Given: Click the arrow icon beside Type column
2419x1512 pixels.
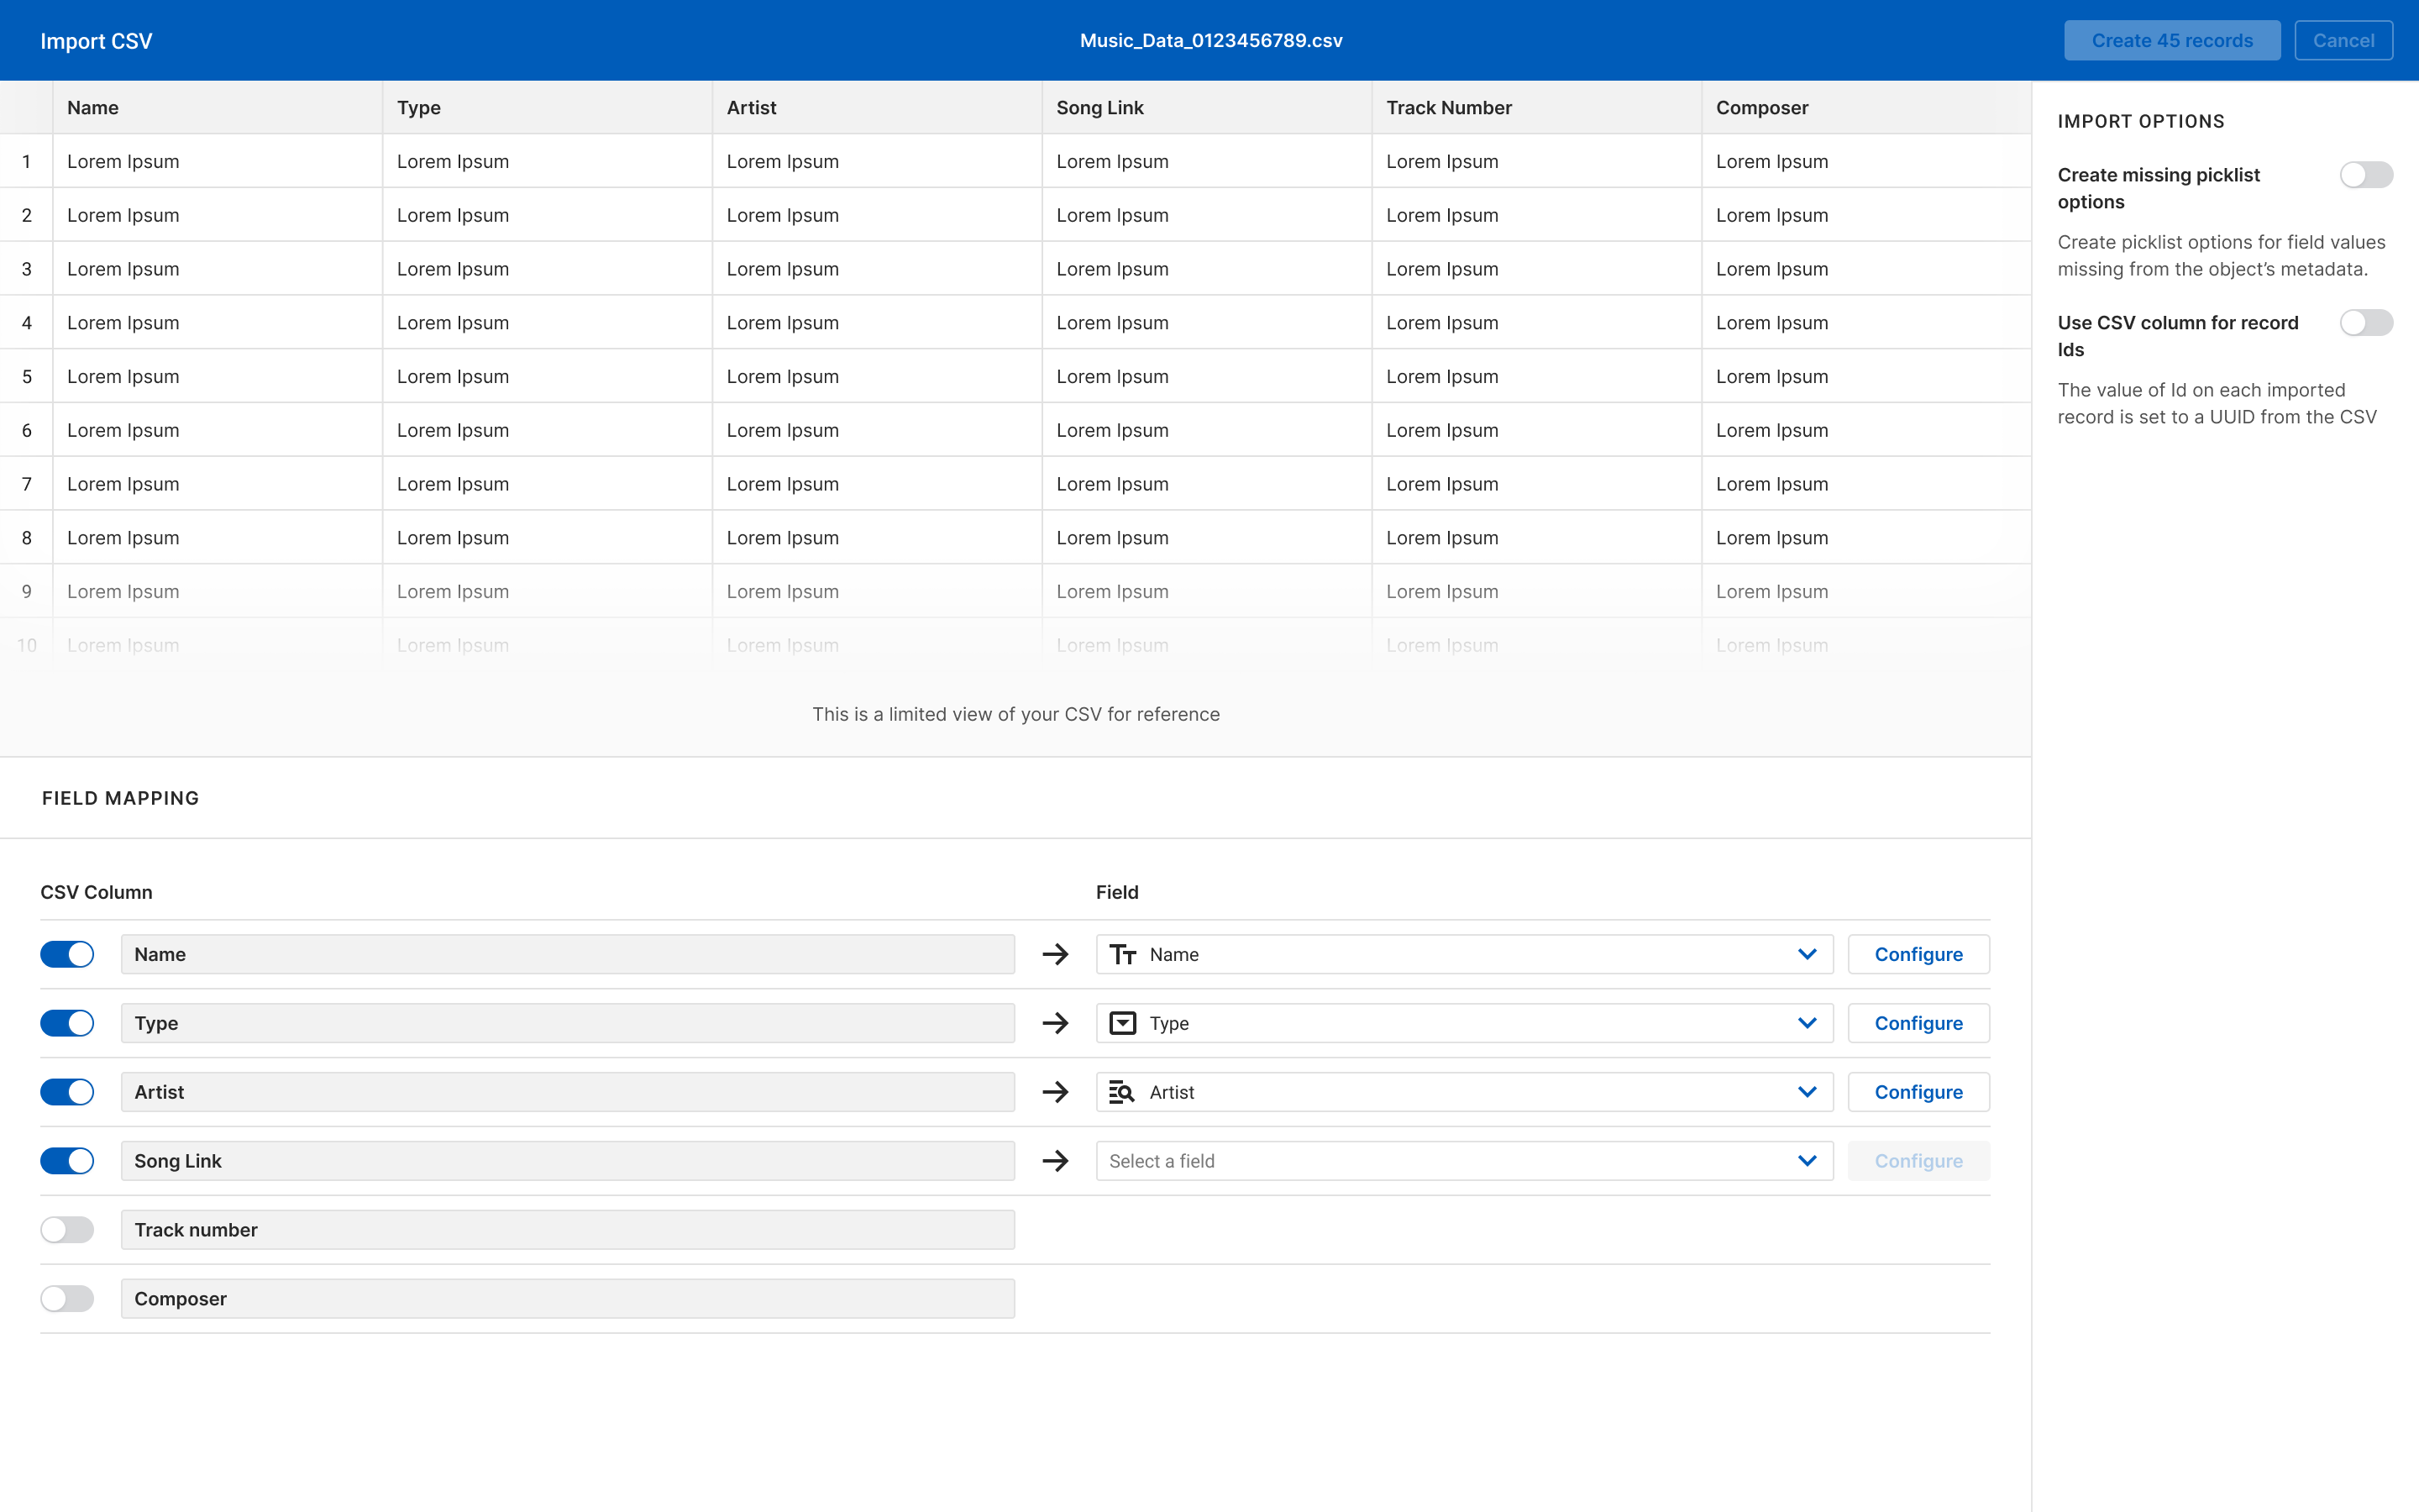Looking at the screenshot, I should (x=1056, y=1023).
